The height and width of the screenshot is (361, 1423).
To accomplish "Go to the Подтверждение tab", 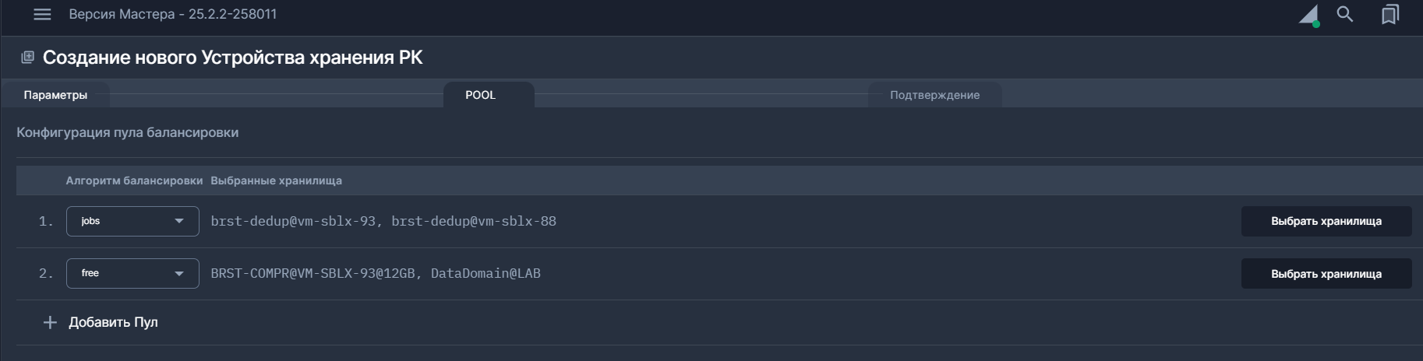I will 934,95.
